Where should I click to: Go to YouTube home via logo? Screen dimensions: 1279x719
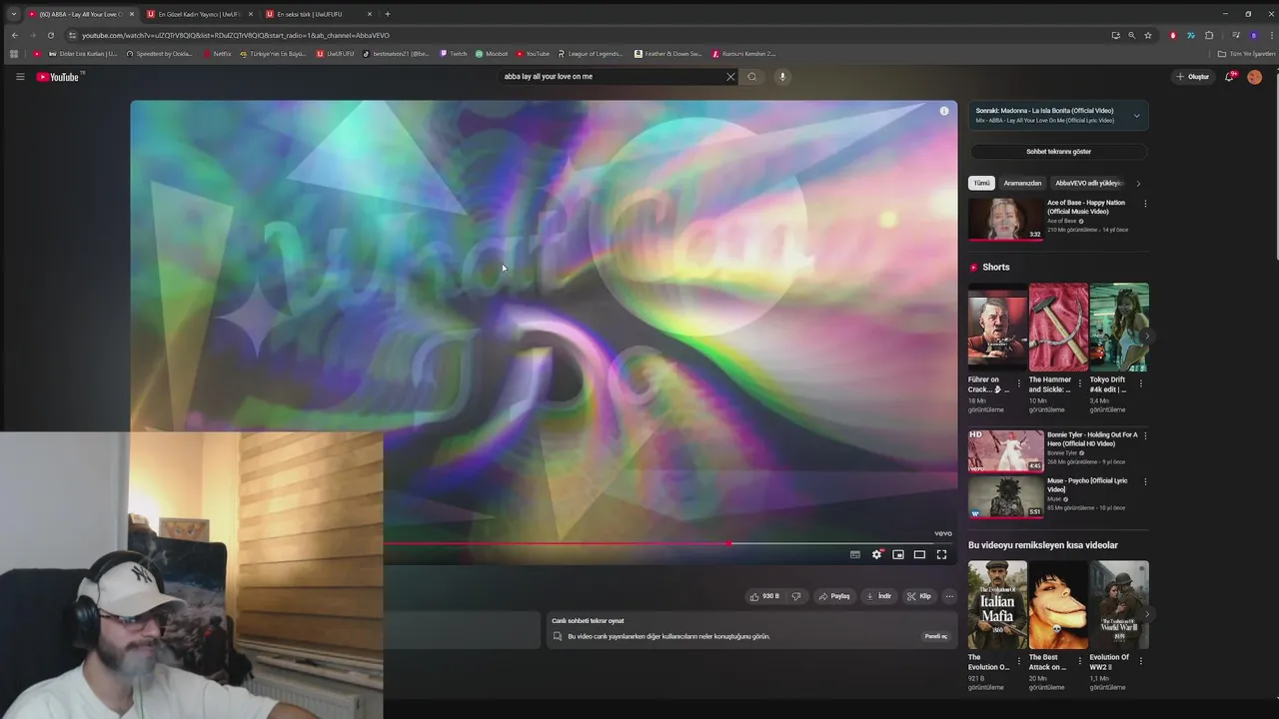58,77
